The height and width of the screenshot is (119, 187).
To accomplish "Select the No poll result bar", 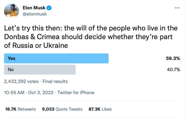I will (40, 70).
